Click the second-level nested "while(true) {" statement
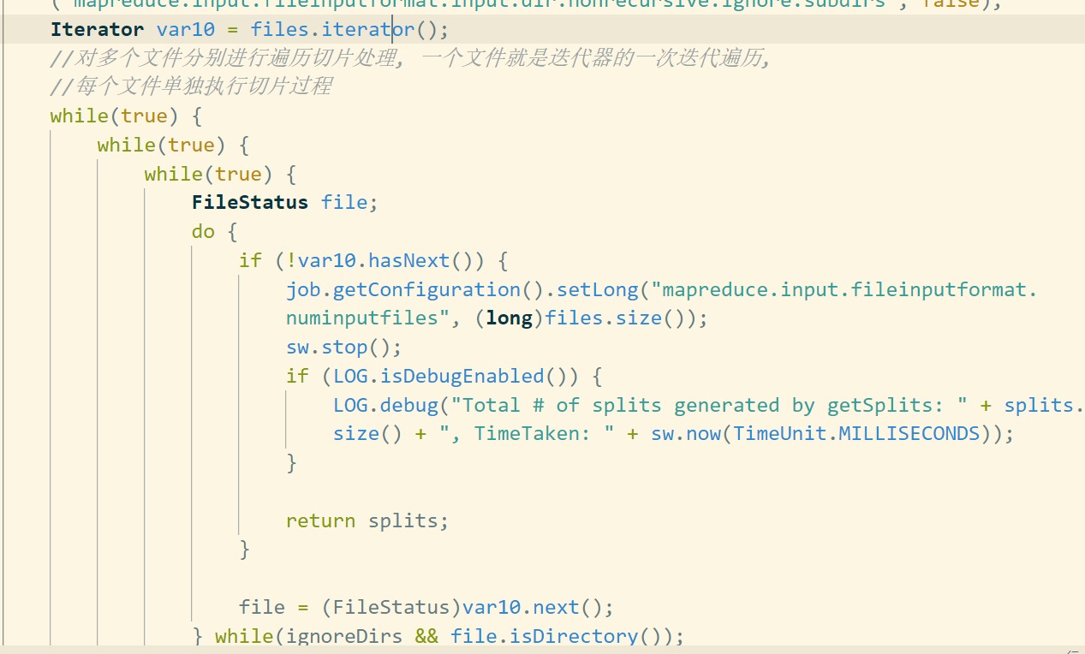The height and width of the screenshot is (654, 1085). [173, 145]
